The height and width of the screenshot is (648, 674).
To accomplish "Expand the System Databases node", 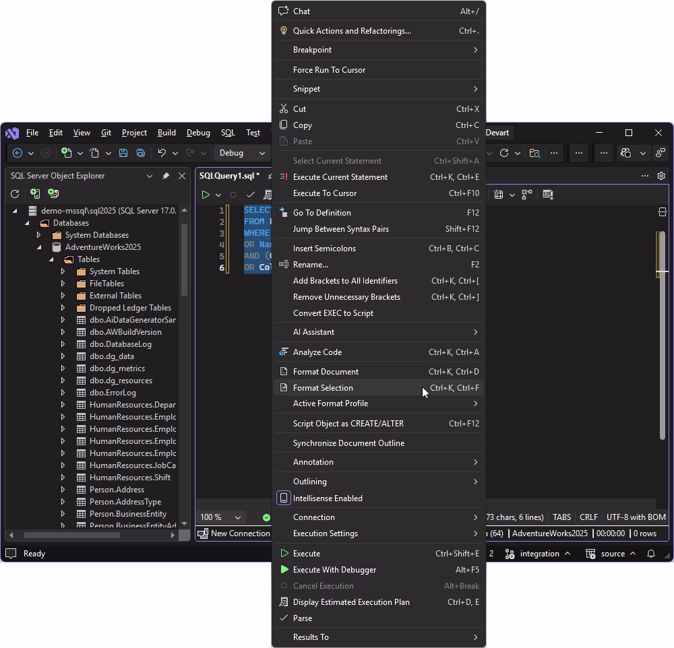I will pos(38,235).
